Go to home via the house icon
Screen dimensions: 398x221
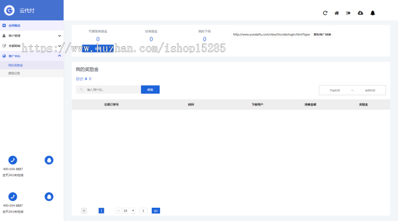(x=337, y=13)
